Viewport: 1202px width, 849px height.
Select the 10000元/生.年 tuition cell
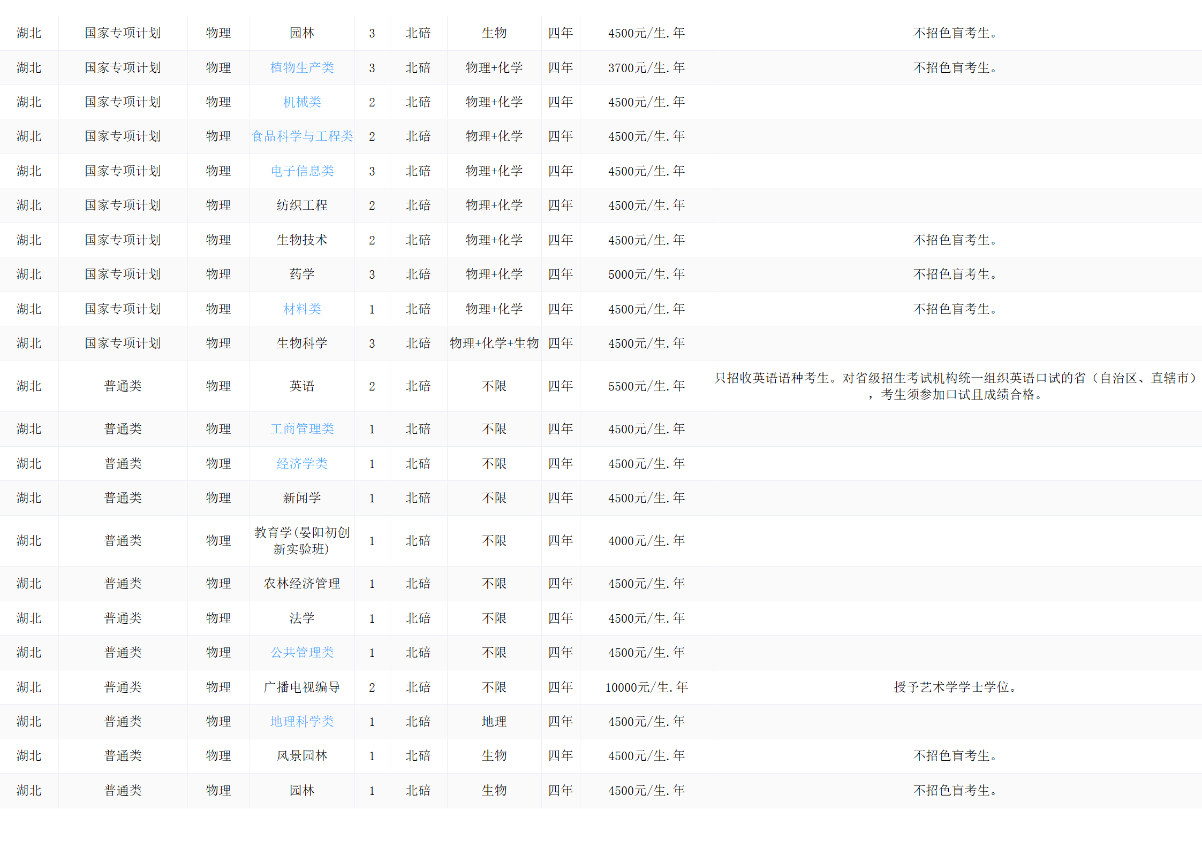click(646, 687)
